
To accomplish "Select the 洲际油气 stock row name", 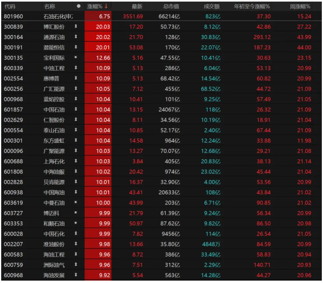I will click(54, 265).
